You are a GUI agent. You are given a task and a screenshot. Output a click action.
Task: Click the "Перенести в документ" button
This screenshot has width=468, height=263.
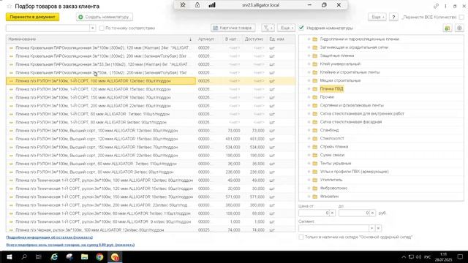32,17
